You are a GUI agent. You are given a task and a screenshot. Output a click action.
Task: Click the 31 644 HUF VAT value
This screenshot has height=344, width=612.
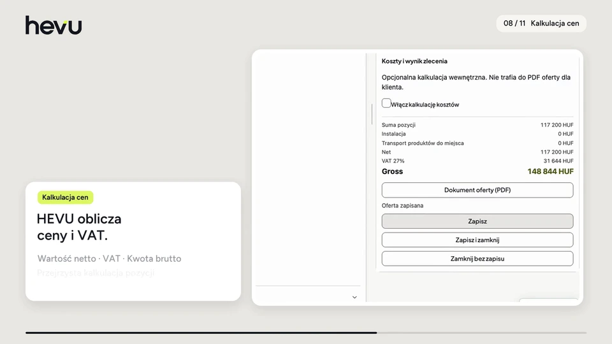(x=558, y=161)
